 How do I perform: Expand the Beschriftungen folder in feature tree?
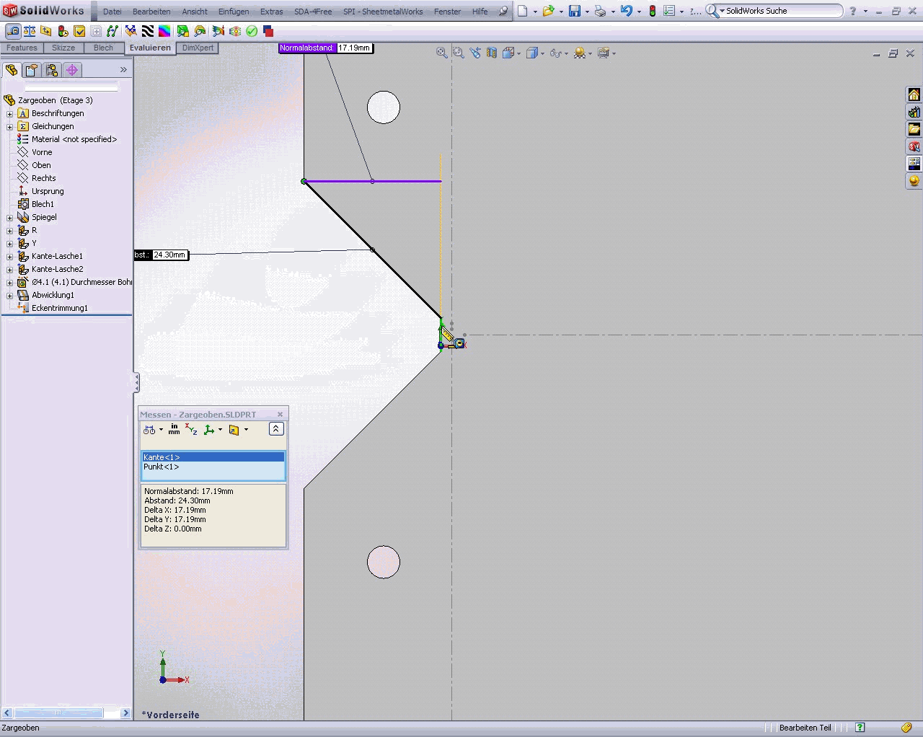9,113
